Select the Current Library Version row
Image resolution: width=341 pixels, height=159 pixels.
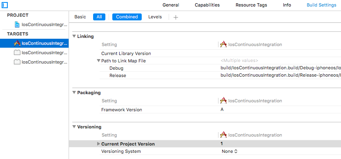pyautogui.click(x=220, y=53)
